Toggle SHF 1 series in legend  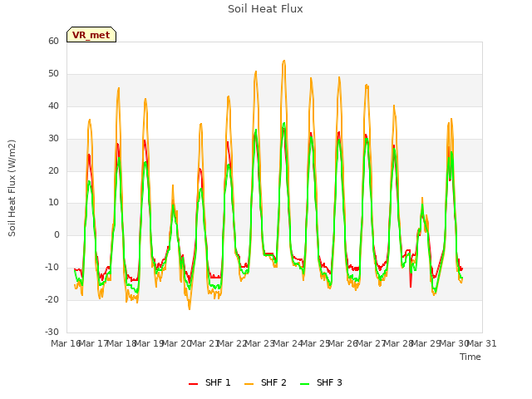click(209, 382)
